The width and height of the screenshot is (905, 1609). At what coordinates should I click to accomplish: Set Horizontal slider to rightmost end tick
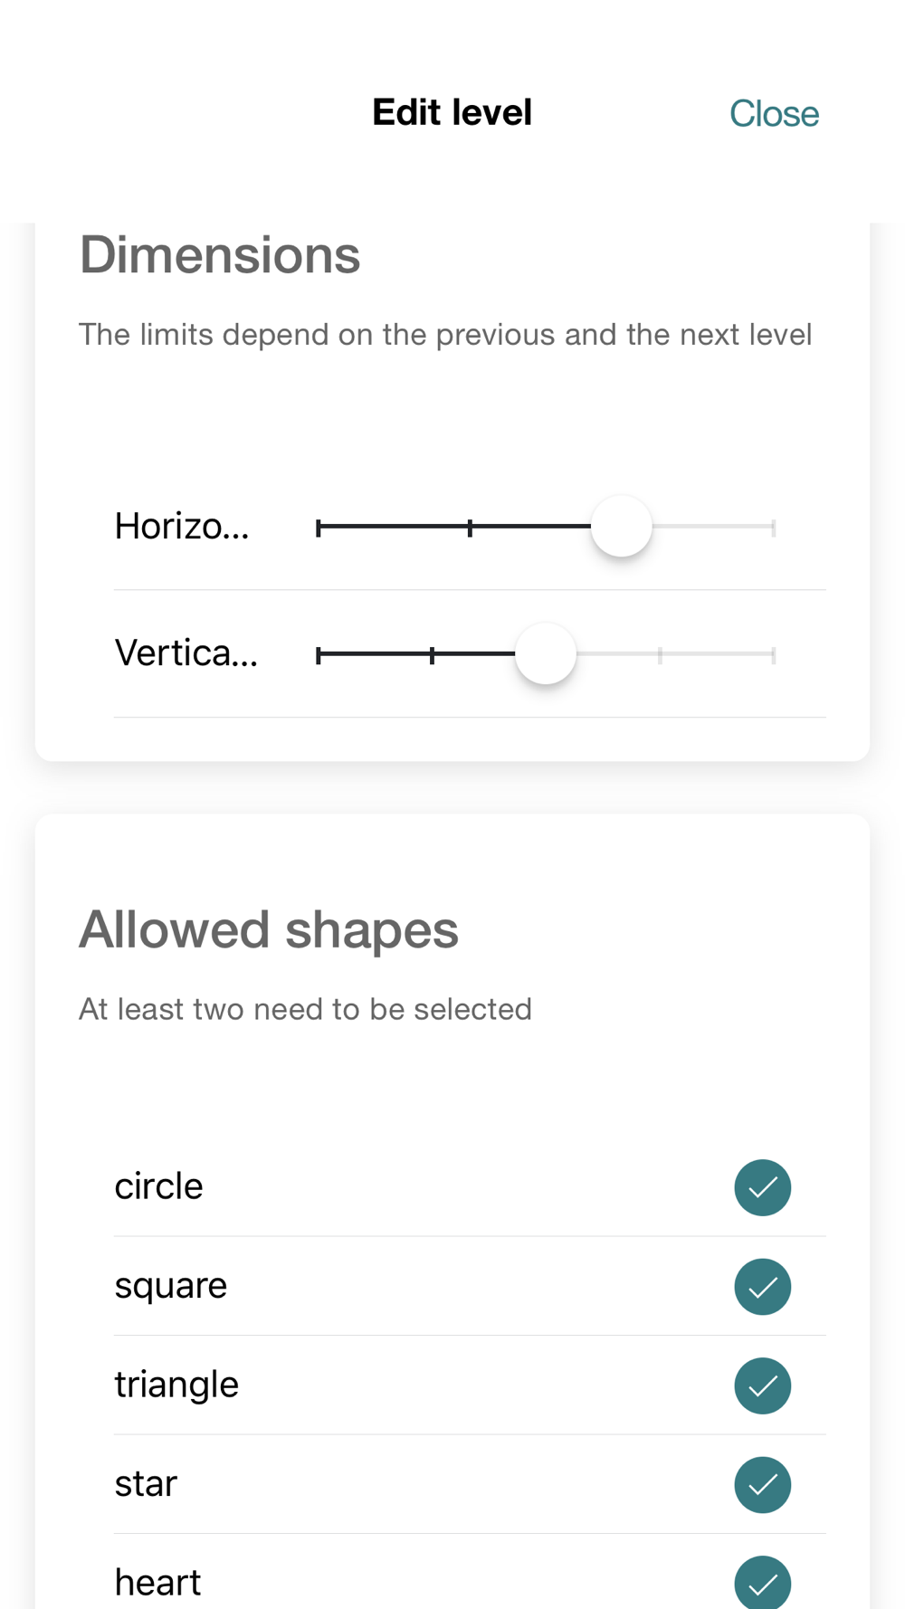pos(773,528)
